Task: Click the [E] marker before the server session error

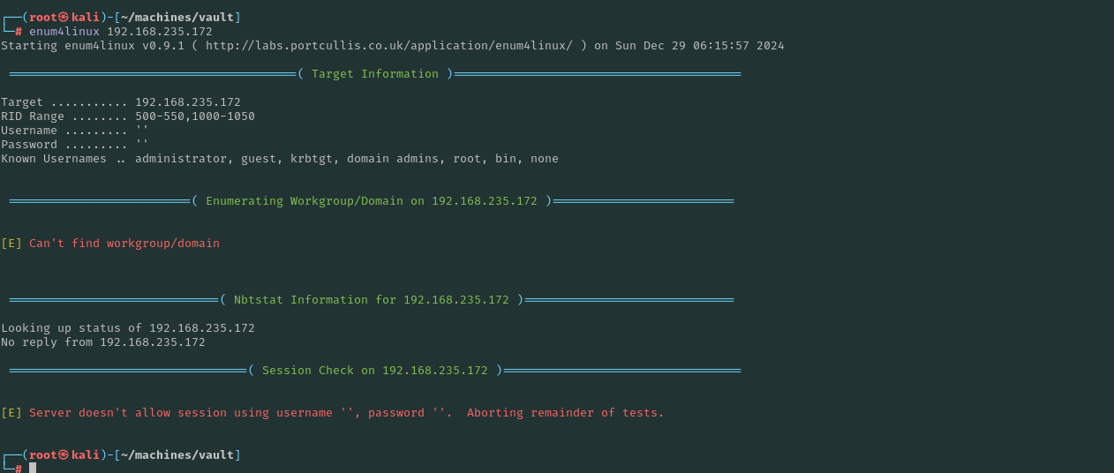Action: click(11, 413)
